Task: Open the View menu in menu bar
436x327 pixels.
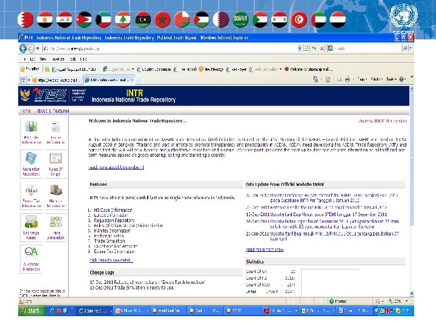Action: click(x=42, y=59)
